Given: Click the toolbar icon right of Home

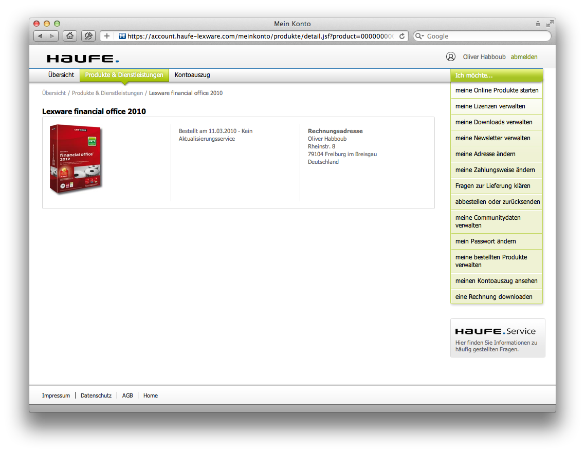Looking at the screenshot, I should point(88,36).
